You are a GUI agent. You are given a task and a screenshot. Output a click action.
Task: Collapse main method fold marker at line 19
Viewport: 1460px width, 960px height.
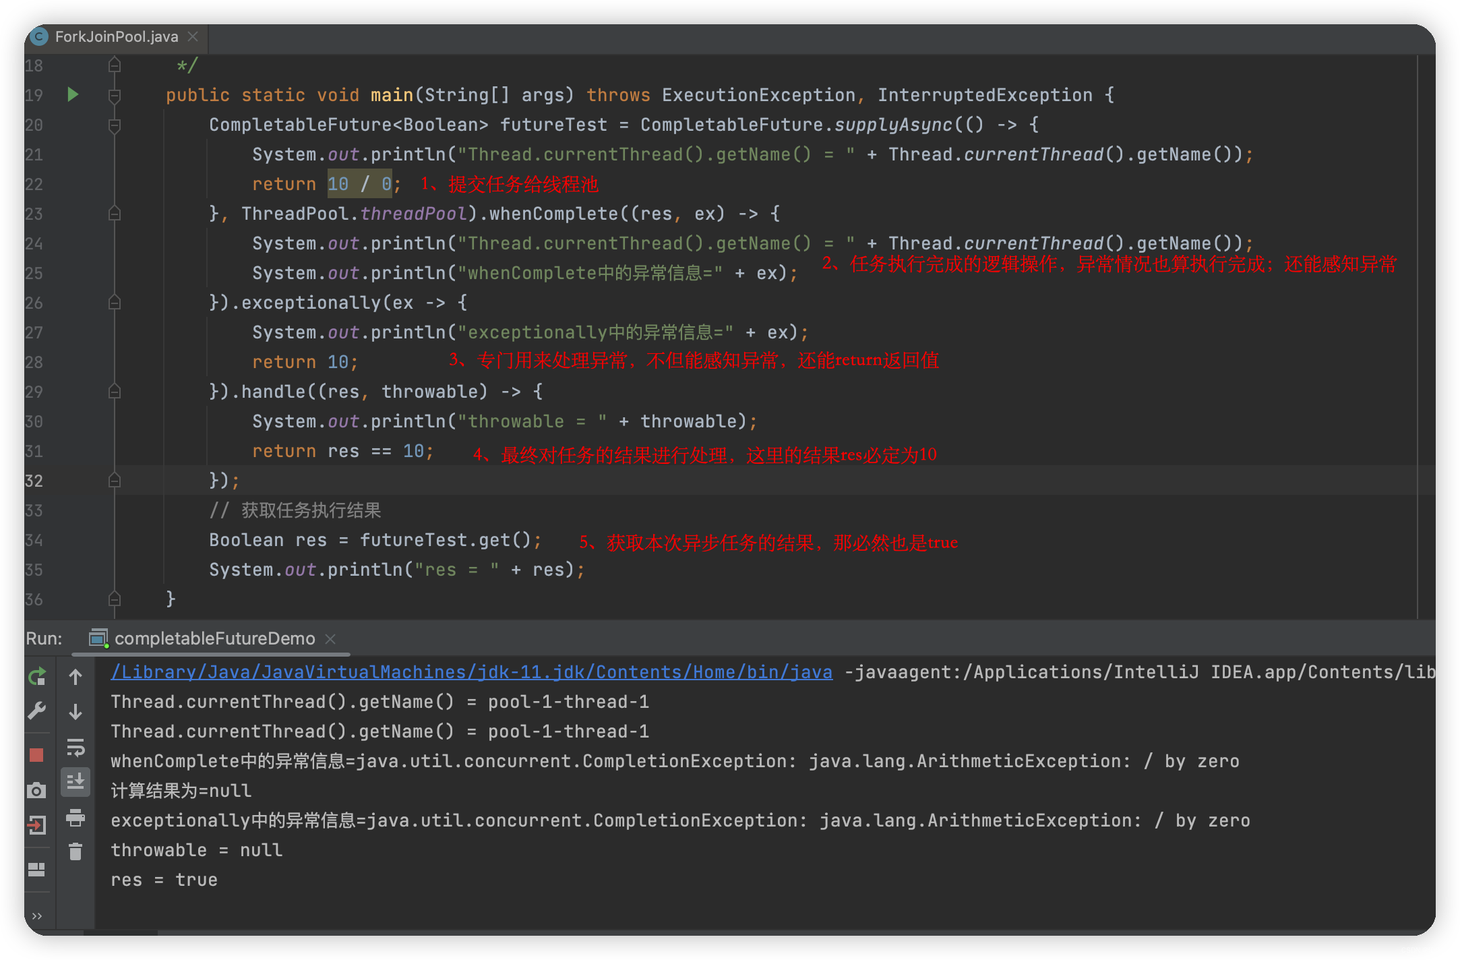pos(115,96)
